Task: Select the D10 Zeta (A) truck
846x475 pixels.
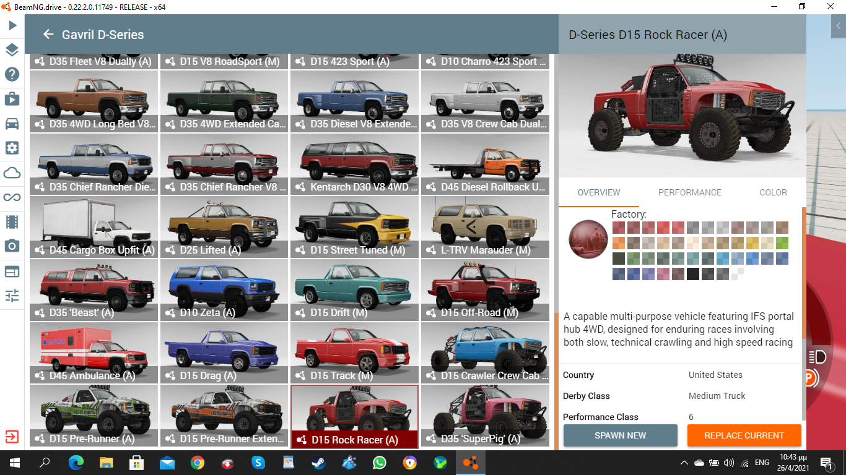Action: pyautogui.click(x=225, y=289)
